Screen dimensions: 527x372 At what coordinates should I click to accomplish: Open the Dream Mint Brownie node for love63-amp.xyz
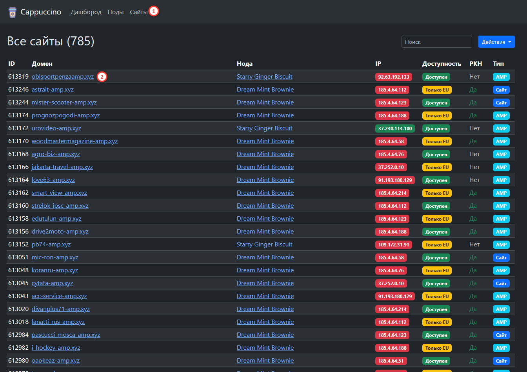(265, 180)
